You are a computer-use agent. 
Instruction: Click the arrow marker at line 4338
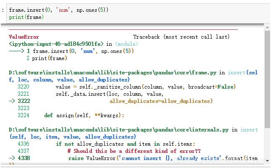(12, 158)
